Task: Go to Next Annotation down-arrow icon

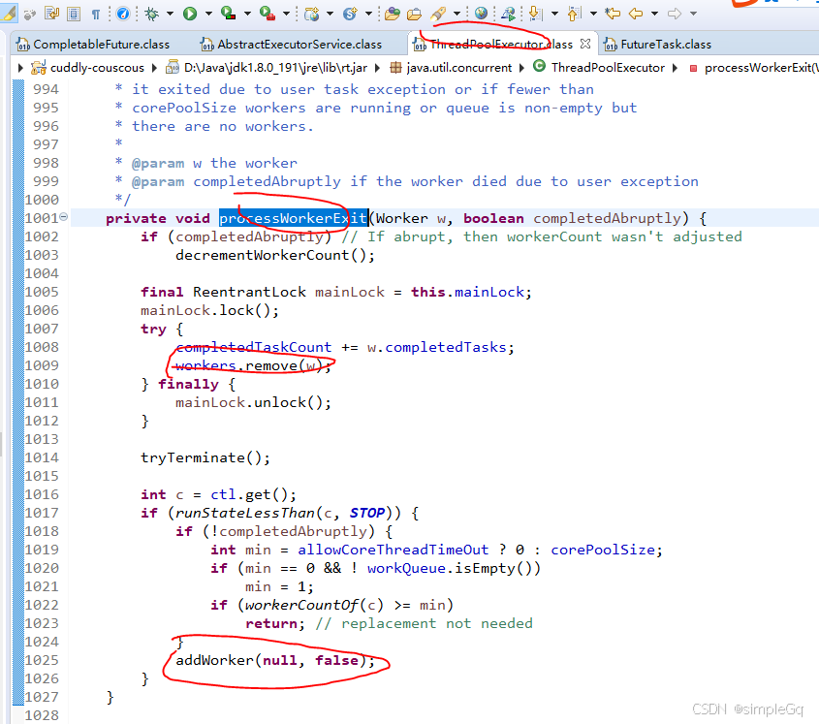Action: [x=535, y=14]
